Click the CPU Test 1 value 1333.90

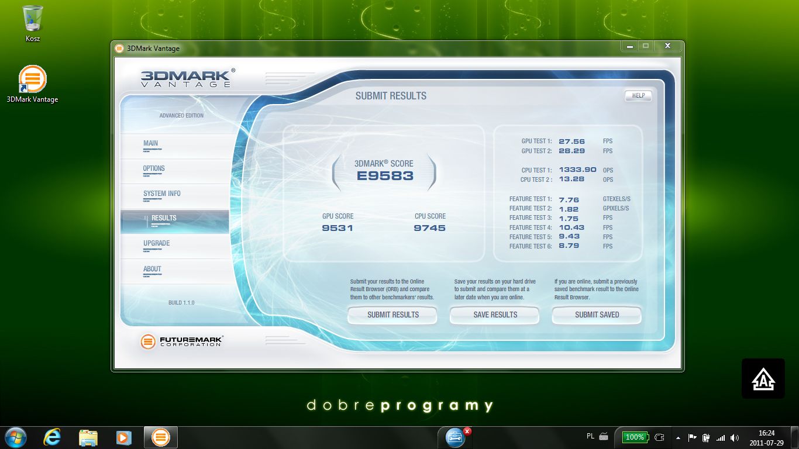(x=577, y=170)
